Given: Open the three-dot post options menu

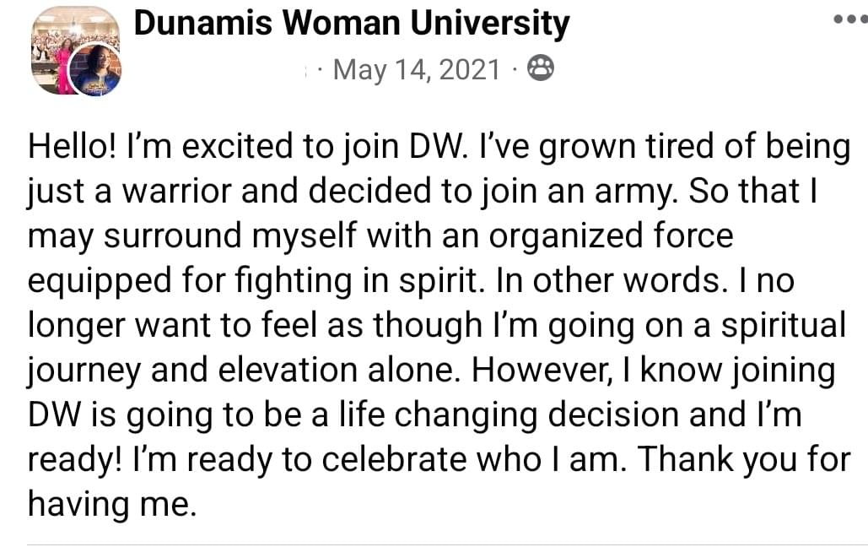Looking at the screenshot, I should pyautogui.click(x=851, y=19).
